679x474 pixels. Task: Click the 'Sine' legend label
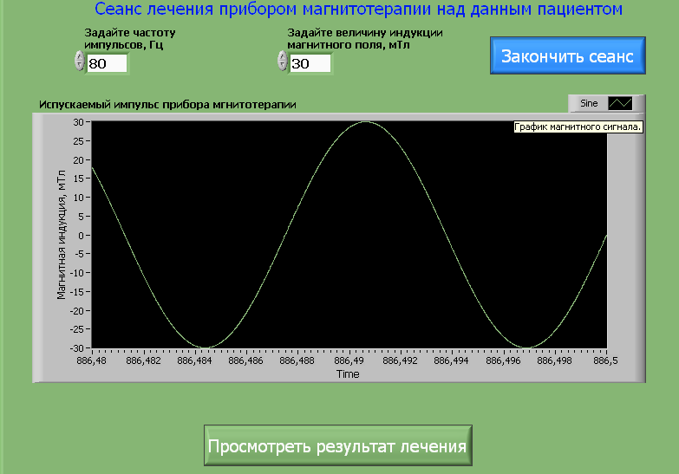coord(589,103)
